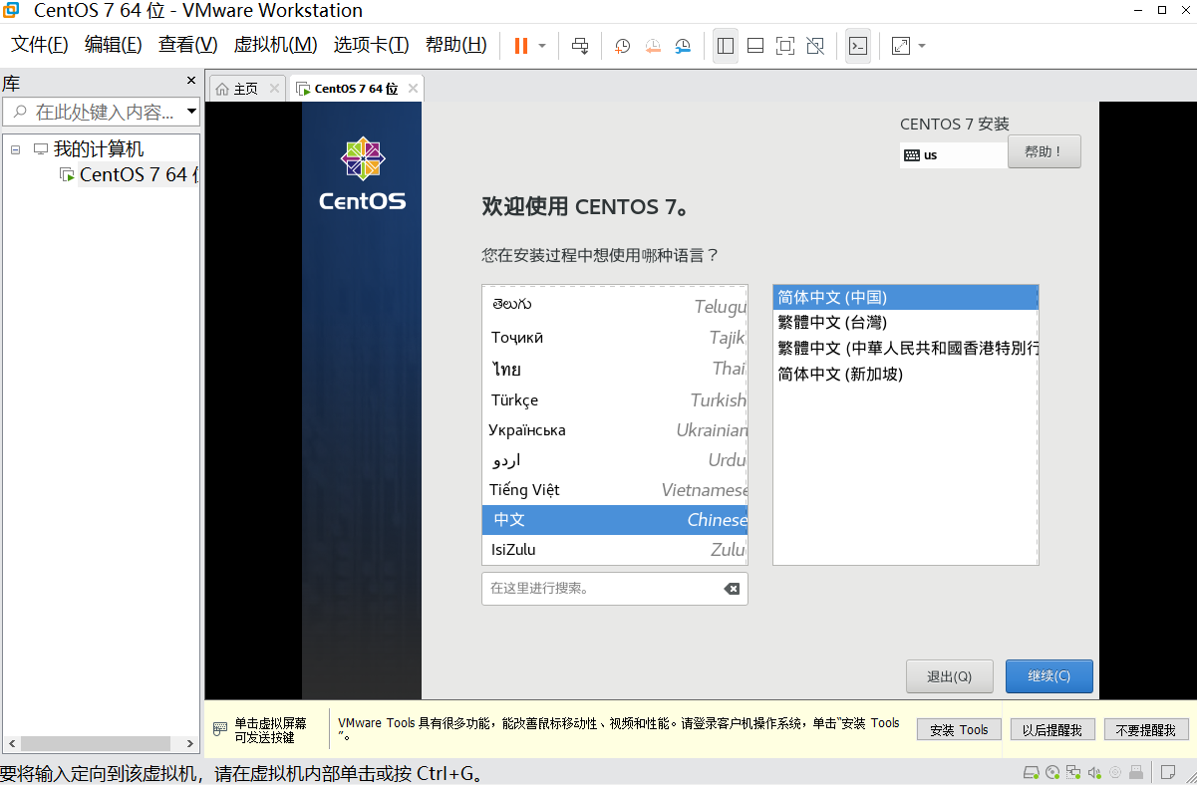Open the 虚拟机(M) menu
The image size is (1197, 785).
pyautogui.click(x=275, y=45)
